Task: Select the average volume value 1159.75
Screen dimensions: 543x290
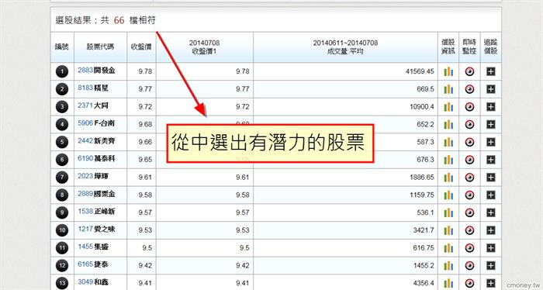Action: click(x=422, y=195)
